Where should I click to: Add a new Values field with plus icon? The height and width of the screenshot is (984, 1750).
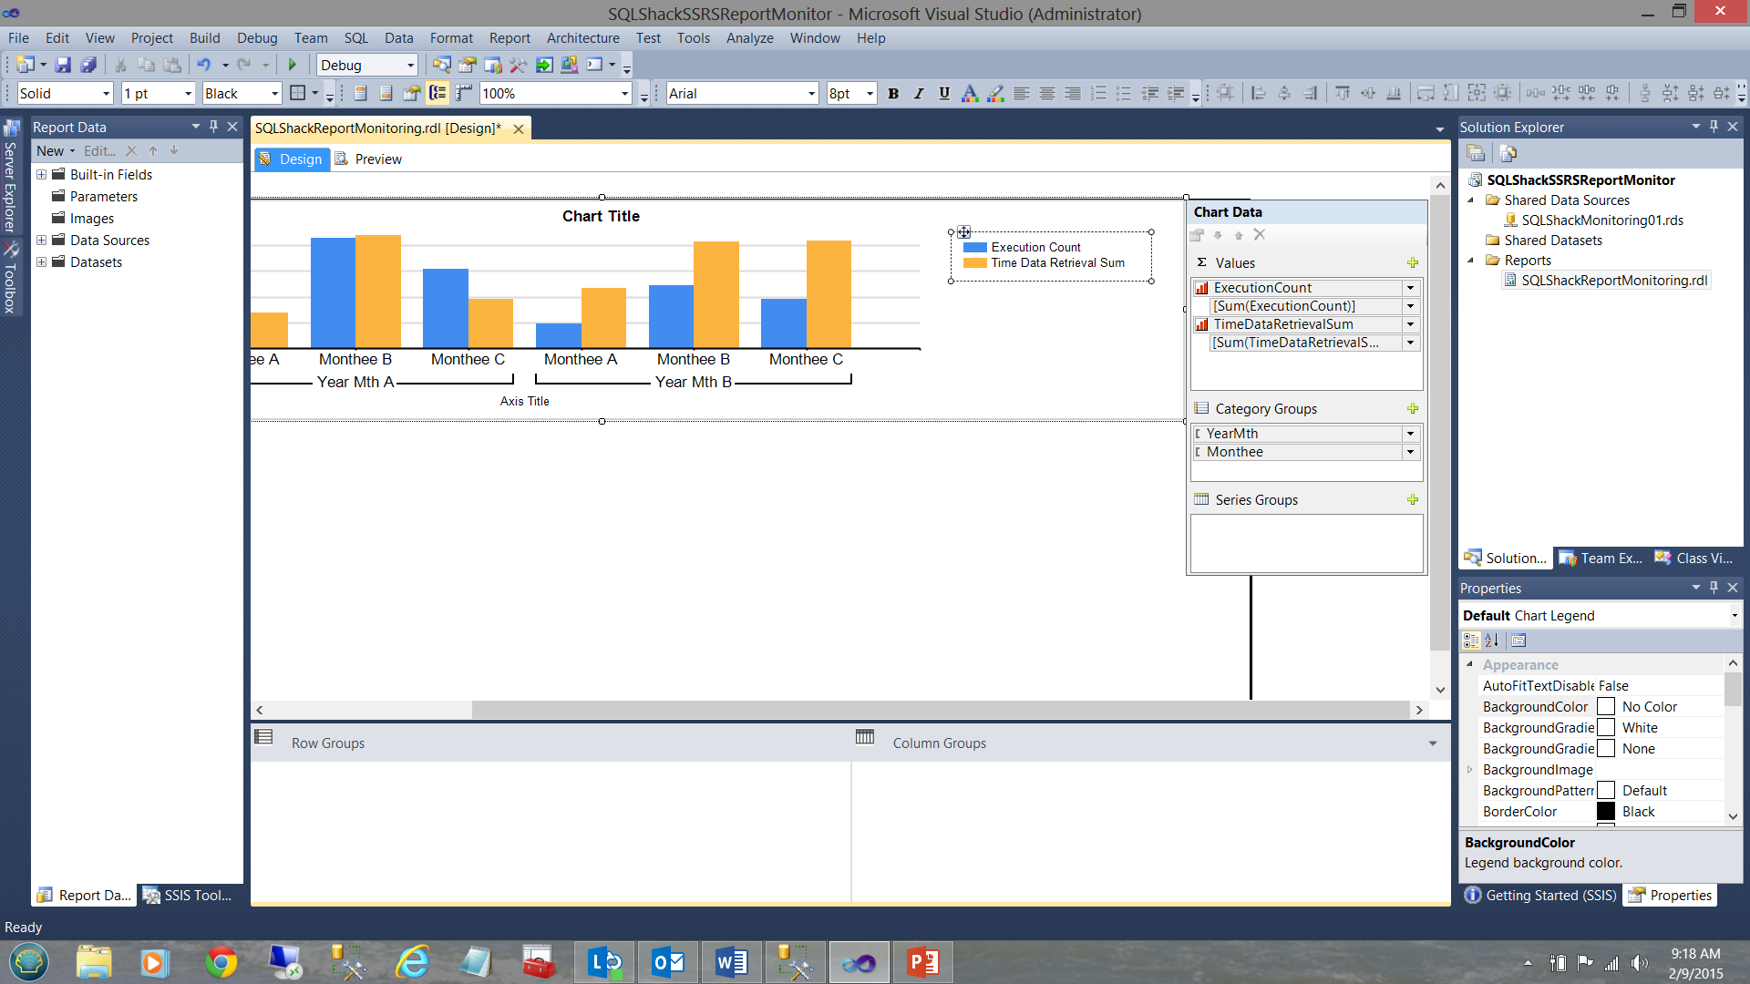[1413, 262]
